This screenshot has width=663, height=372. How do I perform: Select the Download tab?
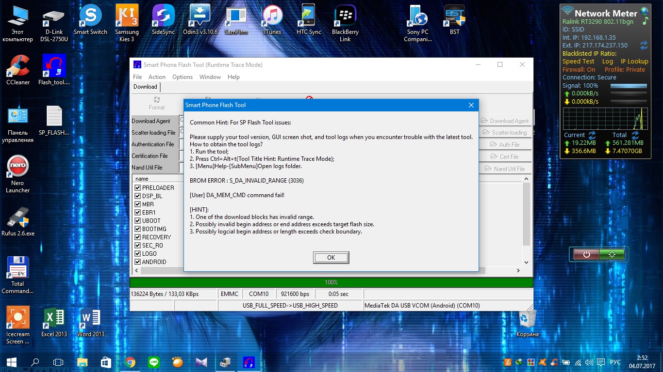[145, 87]
